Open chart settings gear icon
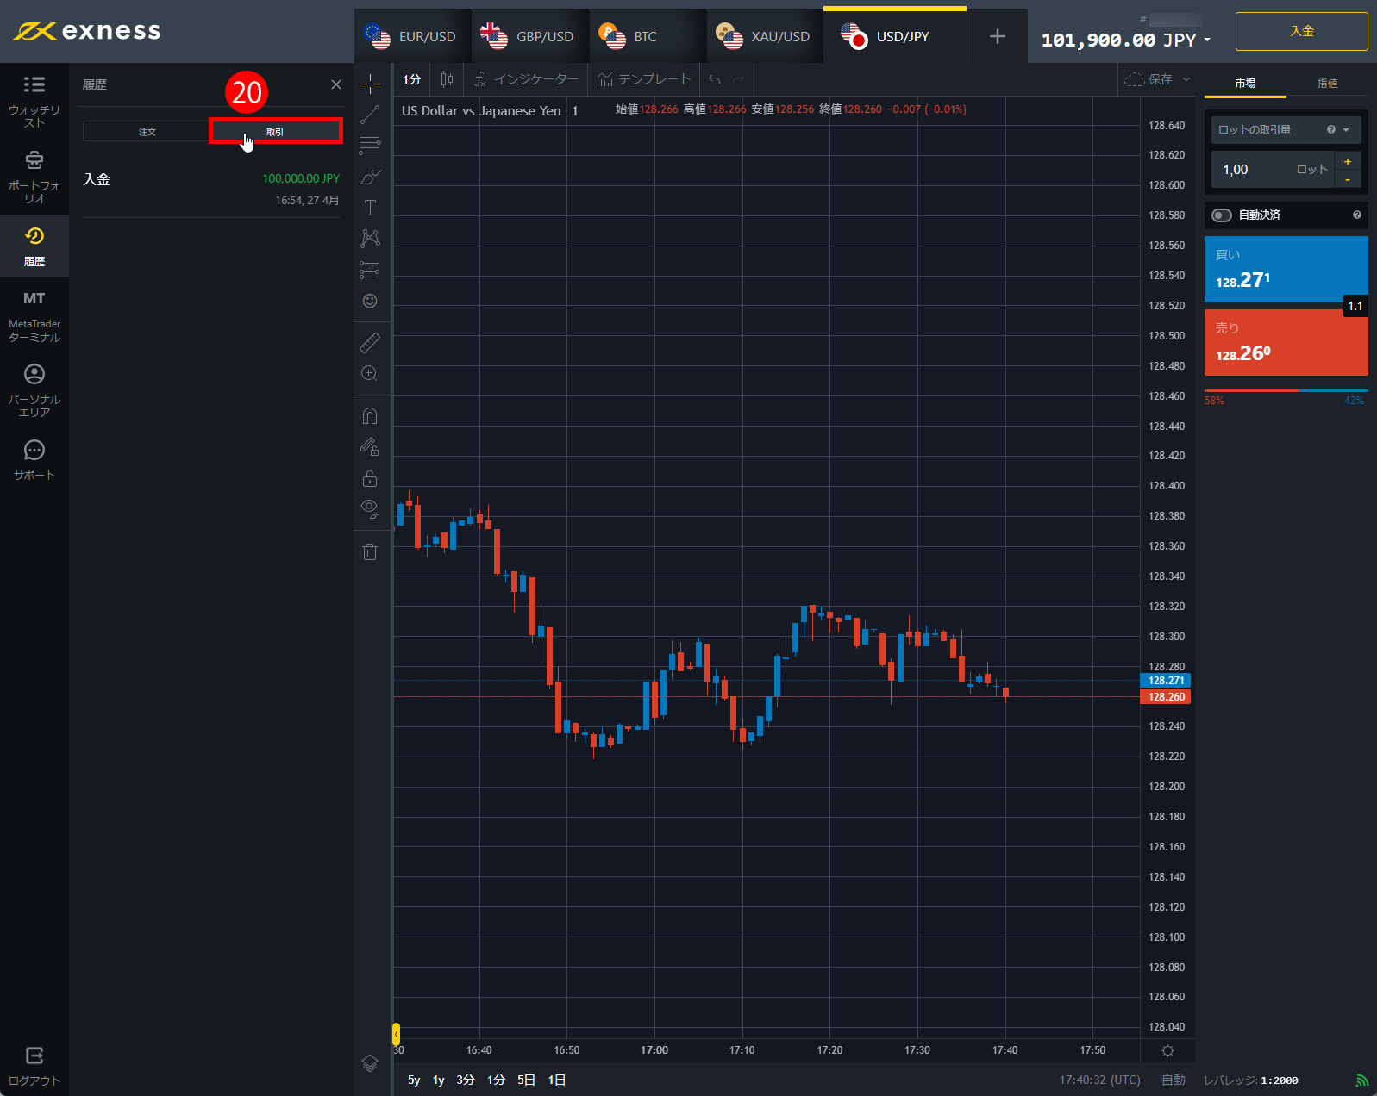This screenshot has width=1377, height=1096. 1167,1050
